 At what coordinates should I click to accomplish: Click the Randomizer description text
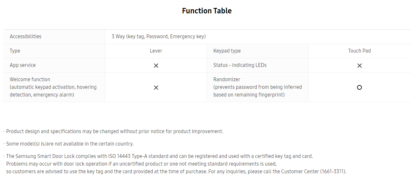(258, 87)
